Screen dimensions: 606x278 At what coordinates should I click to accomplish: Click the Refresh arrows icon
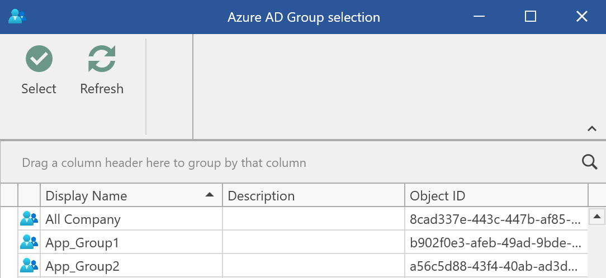pyautogui.click(x=102, y=59)
